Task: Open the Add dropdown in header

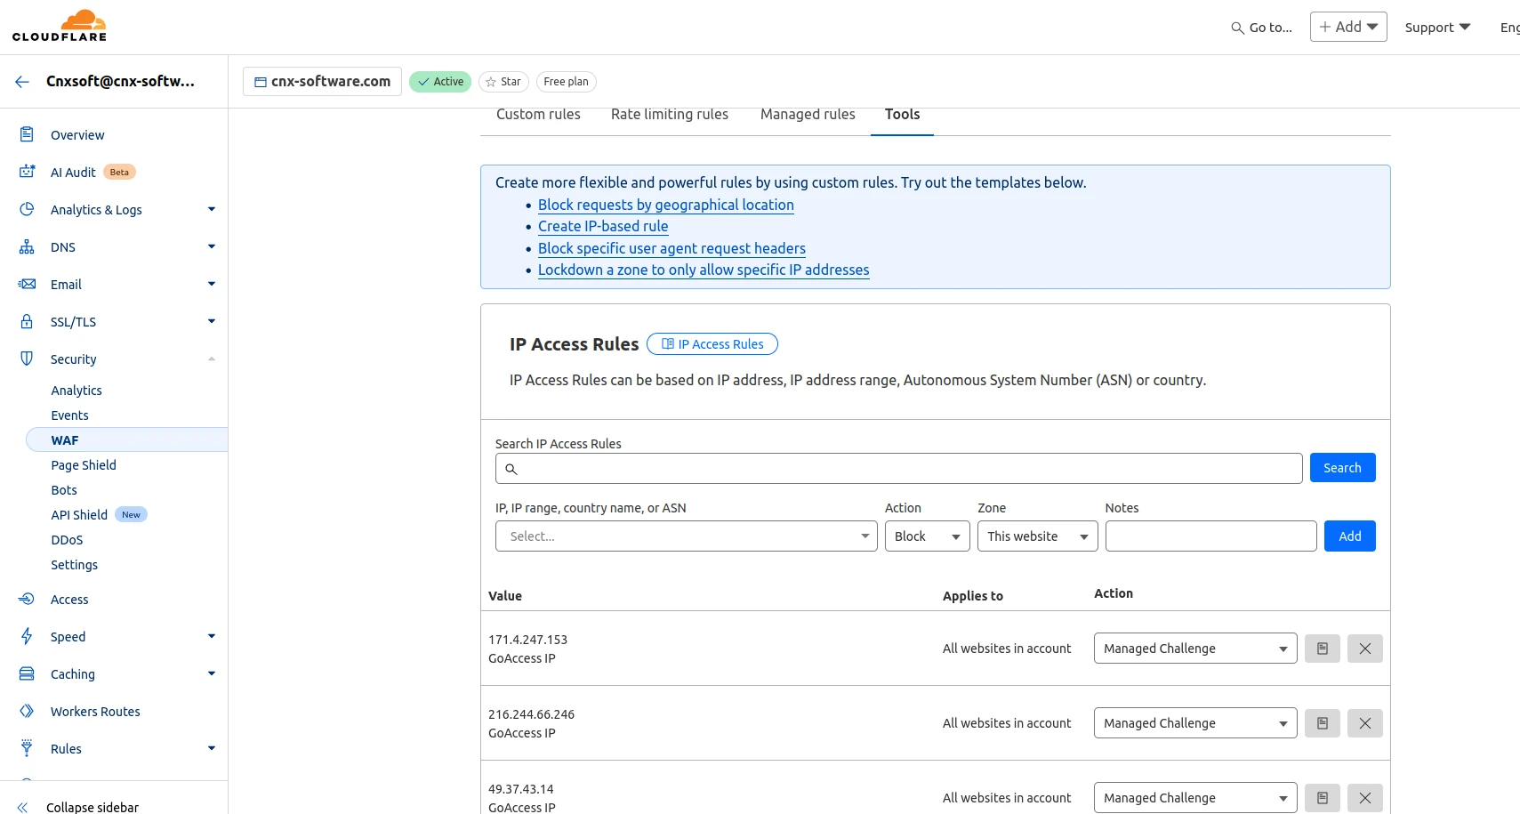Action: (1348, 27)
